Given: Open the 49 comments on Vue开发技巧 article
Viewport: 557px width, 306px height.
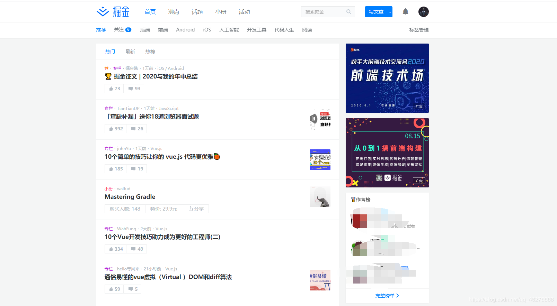Looking at the screenshot, I should click(x=137, y=249).
